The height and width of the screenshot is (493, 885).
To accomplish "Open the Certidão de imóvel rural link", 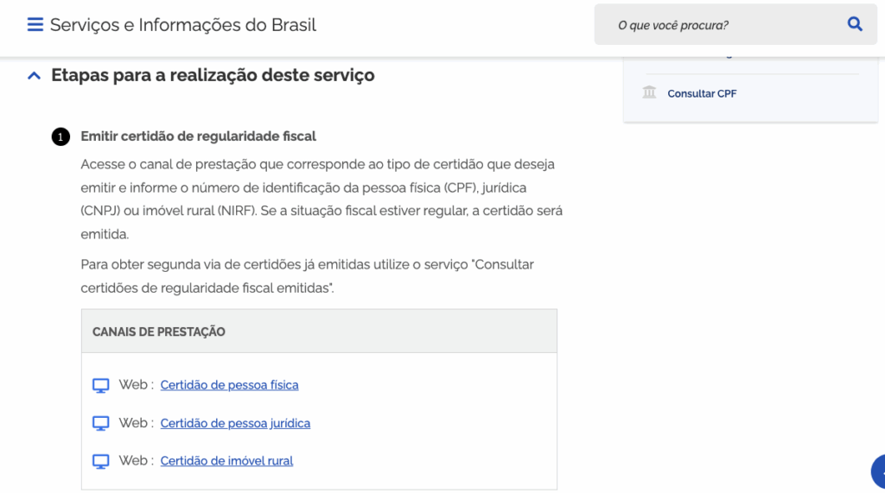I will (x=226, y=461).
